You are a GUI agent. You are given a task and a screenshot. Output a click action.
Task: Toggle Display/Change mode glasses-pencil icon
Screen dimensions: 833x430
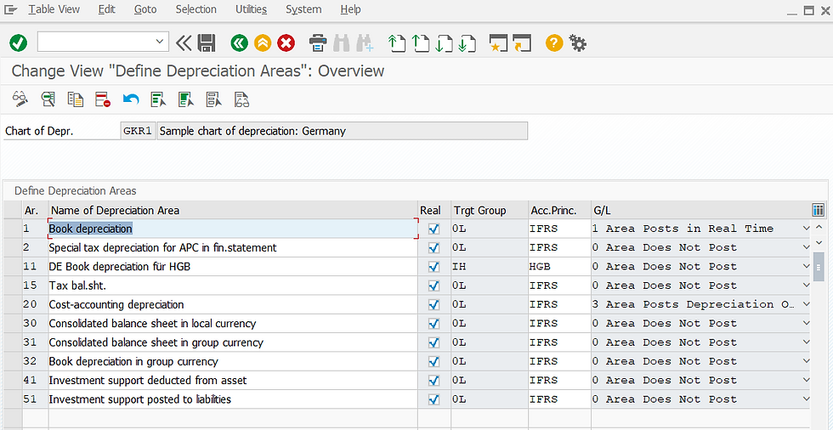coord(20,99)
